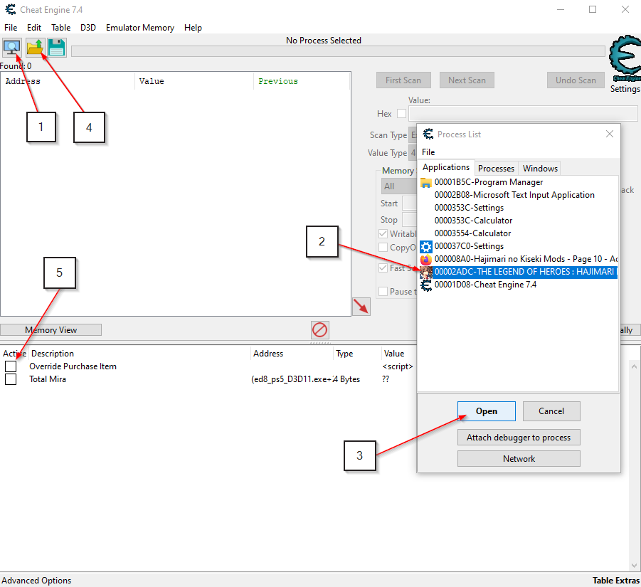Click Attach debugger to process button
641x587 pixels.
[x=519, y=438]
